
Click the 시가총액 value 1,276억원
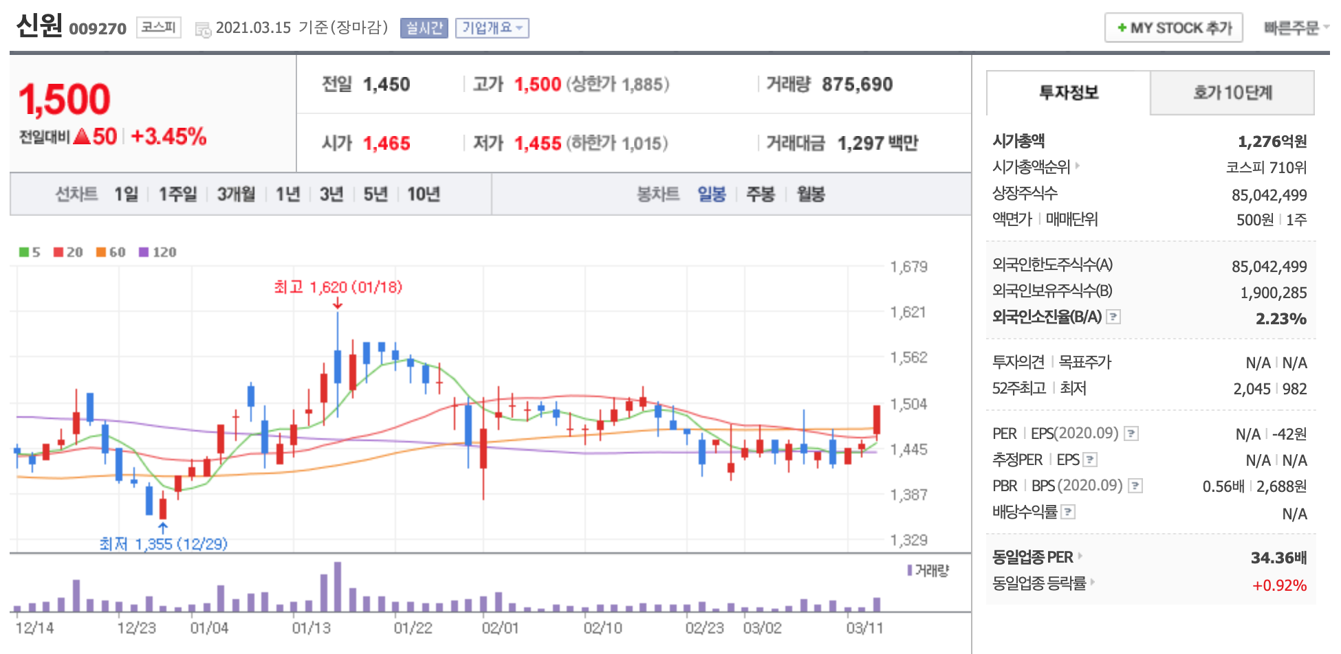[1272, 142]
